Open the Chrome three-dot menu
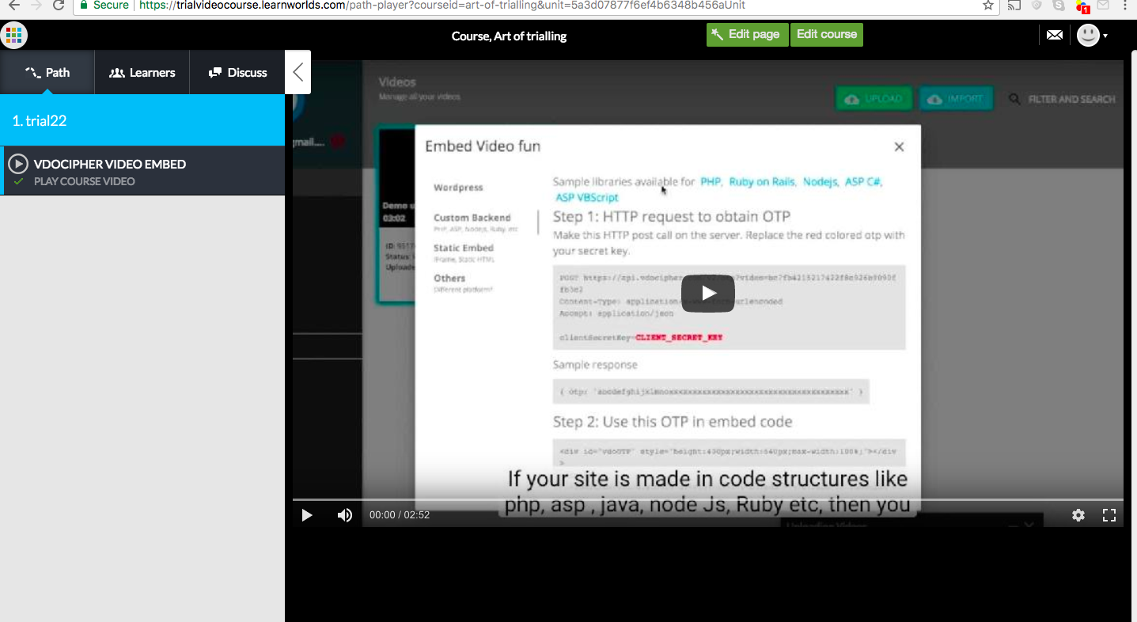 (1125, 5)
